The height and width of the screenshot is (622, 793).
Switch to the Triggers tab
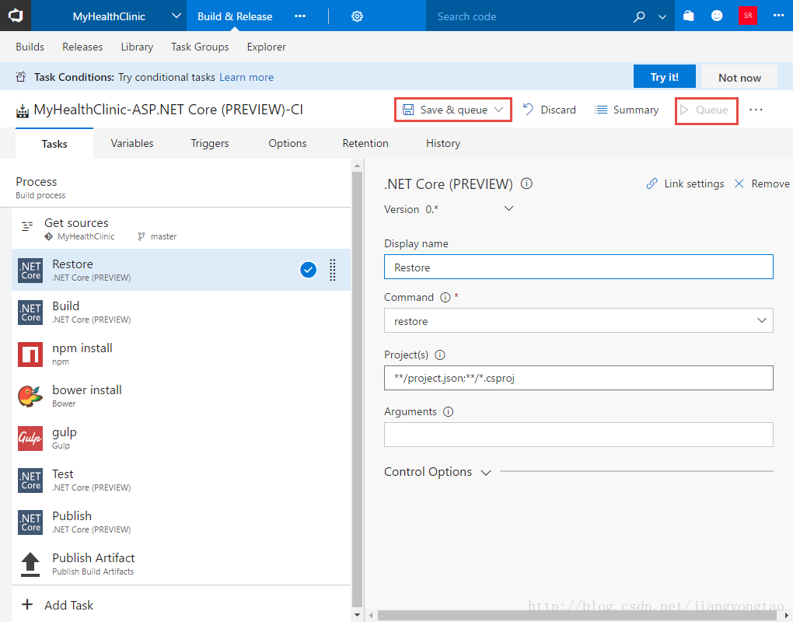[x=210, y=144]
